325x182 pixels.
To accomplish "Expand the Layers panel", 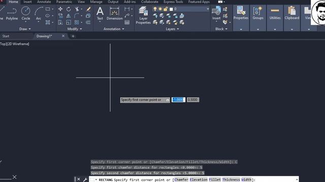I will pos(172,29).
